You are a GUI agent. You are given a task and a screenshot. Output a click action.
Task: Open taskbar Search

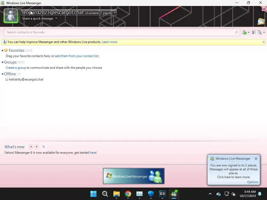(105, 194)
